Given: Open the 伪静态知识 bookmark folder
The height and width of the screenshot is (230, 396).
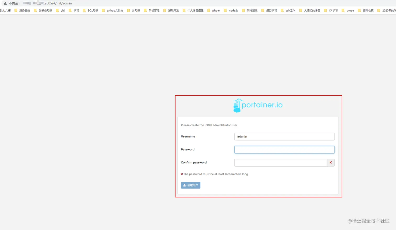Looking at the screenshot, I should (43, 10).
